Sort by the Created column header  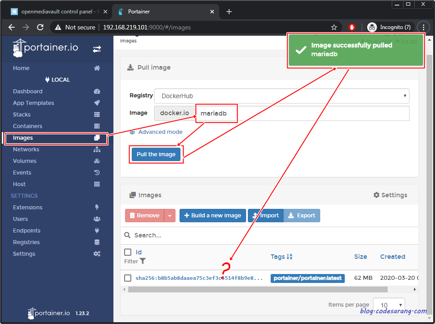click(x=393, y=257)
